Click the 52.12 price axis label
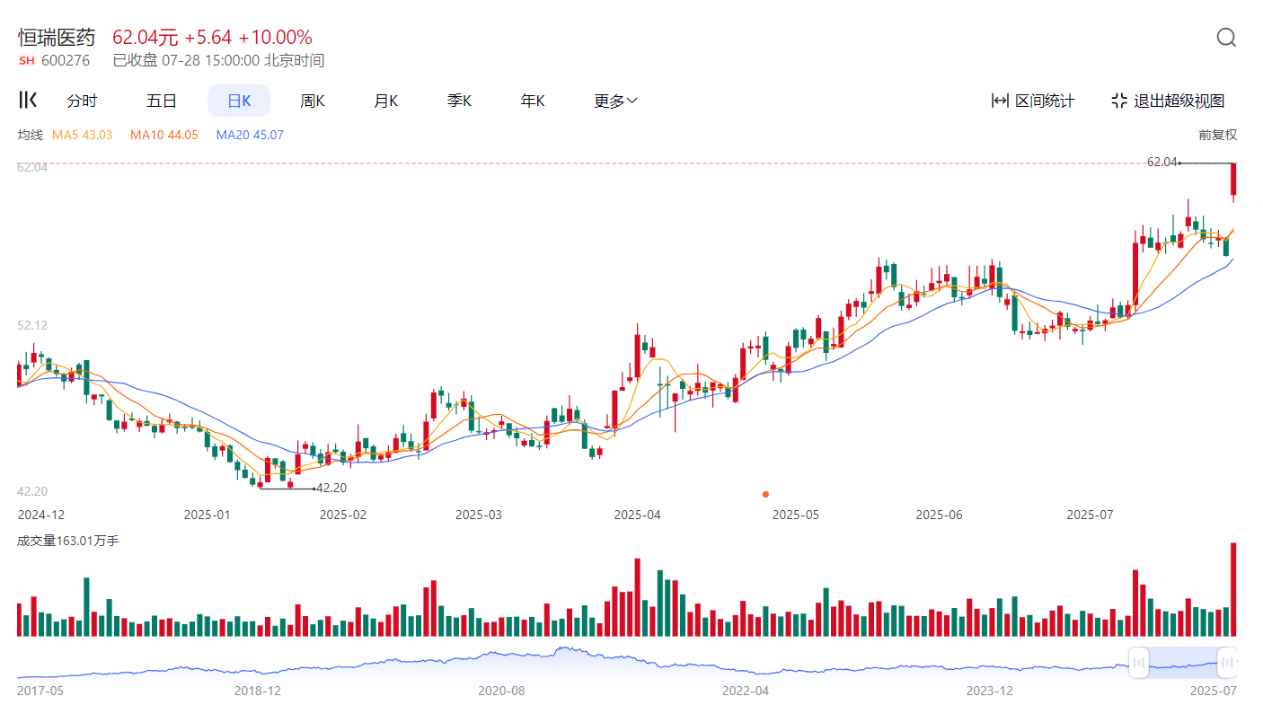This screenshot has height=705, width=1263. click(32, 325)
